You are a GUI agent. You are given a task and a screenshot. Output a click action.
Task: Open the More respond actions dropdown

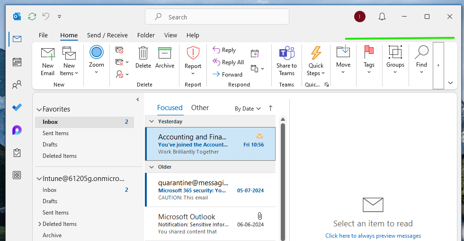(257, 69)
